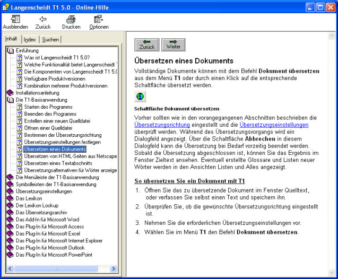The width and height of the screenshot is (338, 279).
Task: Switch to the Suchen tab
Action: click(50, 40)
